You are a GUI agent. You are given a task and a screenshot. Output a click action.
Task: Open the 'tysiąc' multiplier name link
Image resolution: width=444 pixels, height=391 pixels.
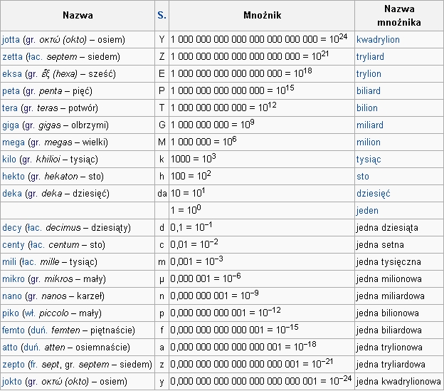tap(369, 160)
